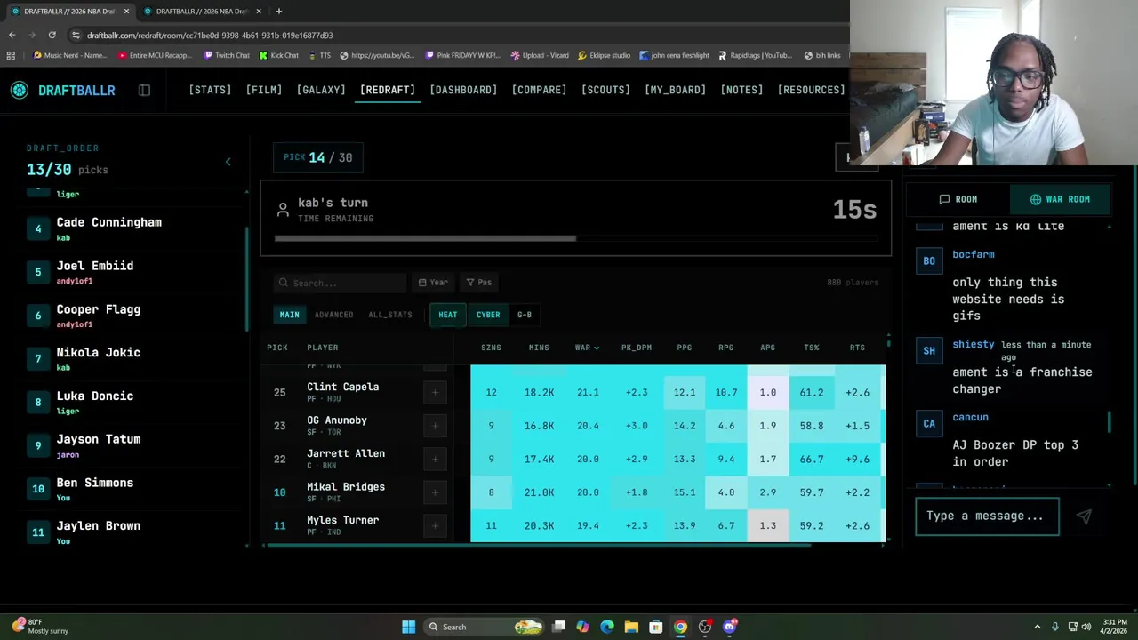Sort by MINS column header
Screen dimensions: 1138x640
click(539, 348)
